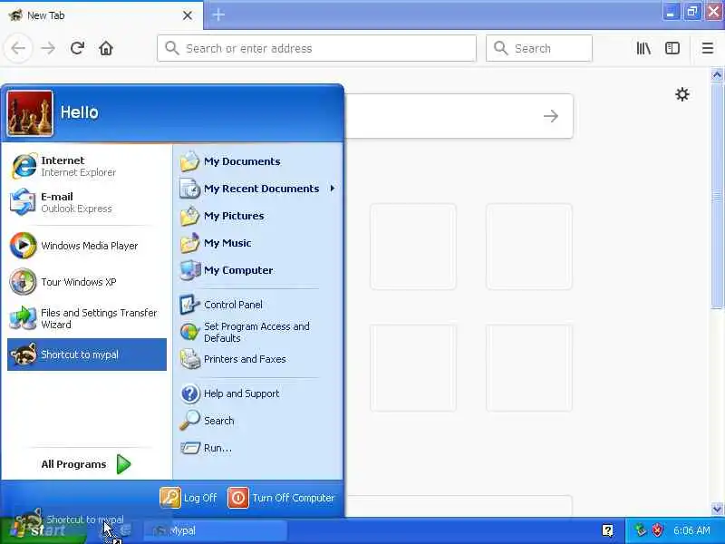This screenshot has height=544, width=725.
Task: Start Tour Windows XP
Action: click(87, 282)
